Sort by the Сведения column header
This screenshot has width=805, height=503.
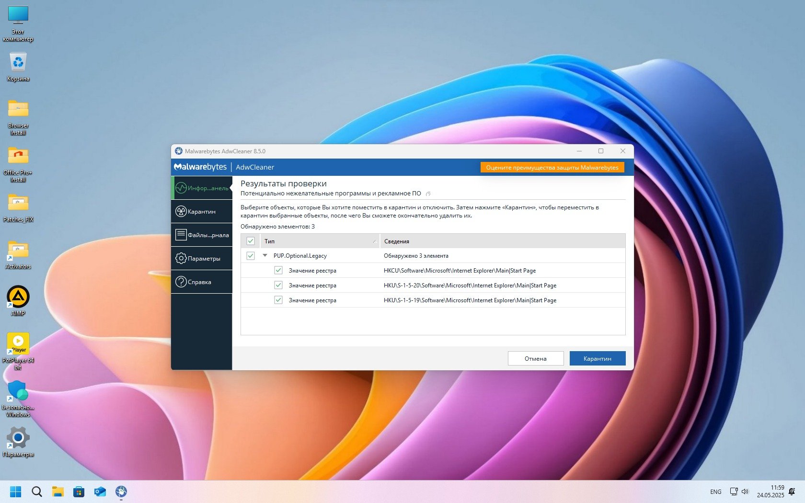[503, 241]
